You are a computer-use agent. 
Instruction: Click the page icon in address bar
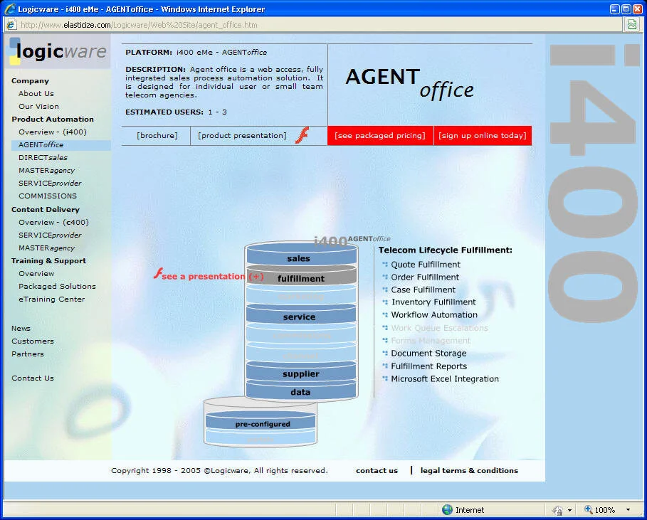tap(11, 25)
